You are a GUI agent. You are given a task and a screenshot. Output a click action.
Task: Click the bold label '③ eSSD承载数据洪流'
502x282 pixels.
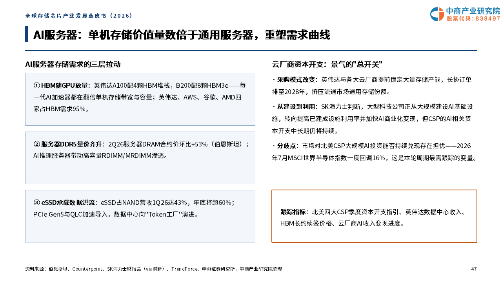[64, 202]
